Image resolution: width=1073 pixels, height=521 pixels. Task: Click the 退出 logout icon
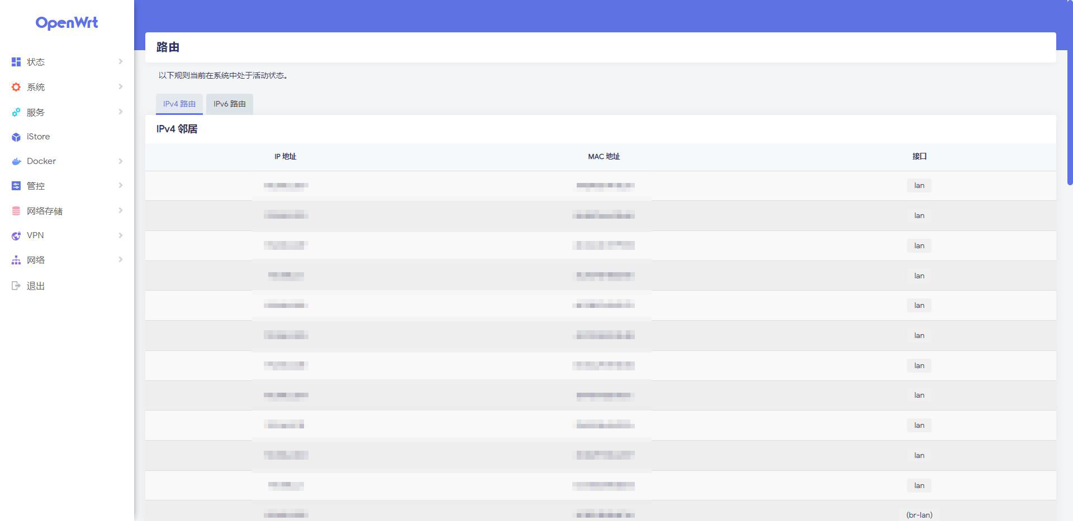tap(16, 286)
